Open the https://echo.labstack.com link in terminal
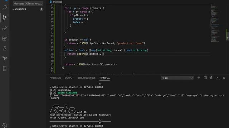 (67, 118)
